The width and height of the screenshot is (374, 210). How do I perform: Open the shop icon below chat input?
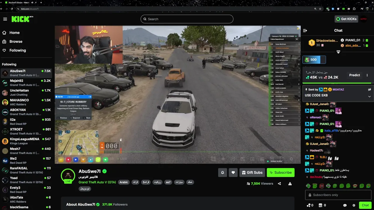point(320,205)
